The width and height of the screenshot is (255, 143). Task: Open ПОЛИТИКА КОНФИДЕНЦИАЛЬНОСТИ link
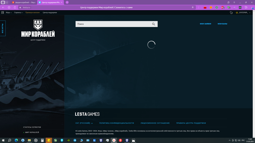coord(116,123)
